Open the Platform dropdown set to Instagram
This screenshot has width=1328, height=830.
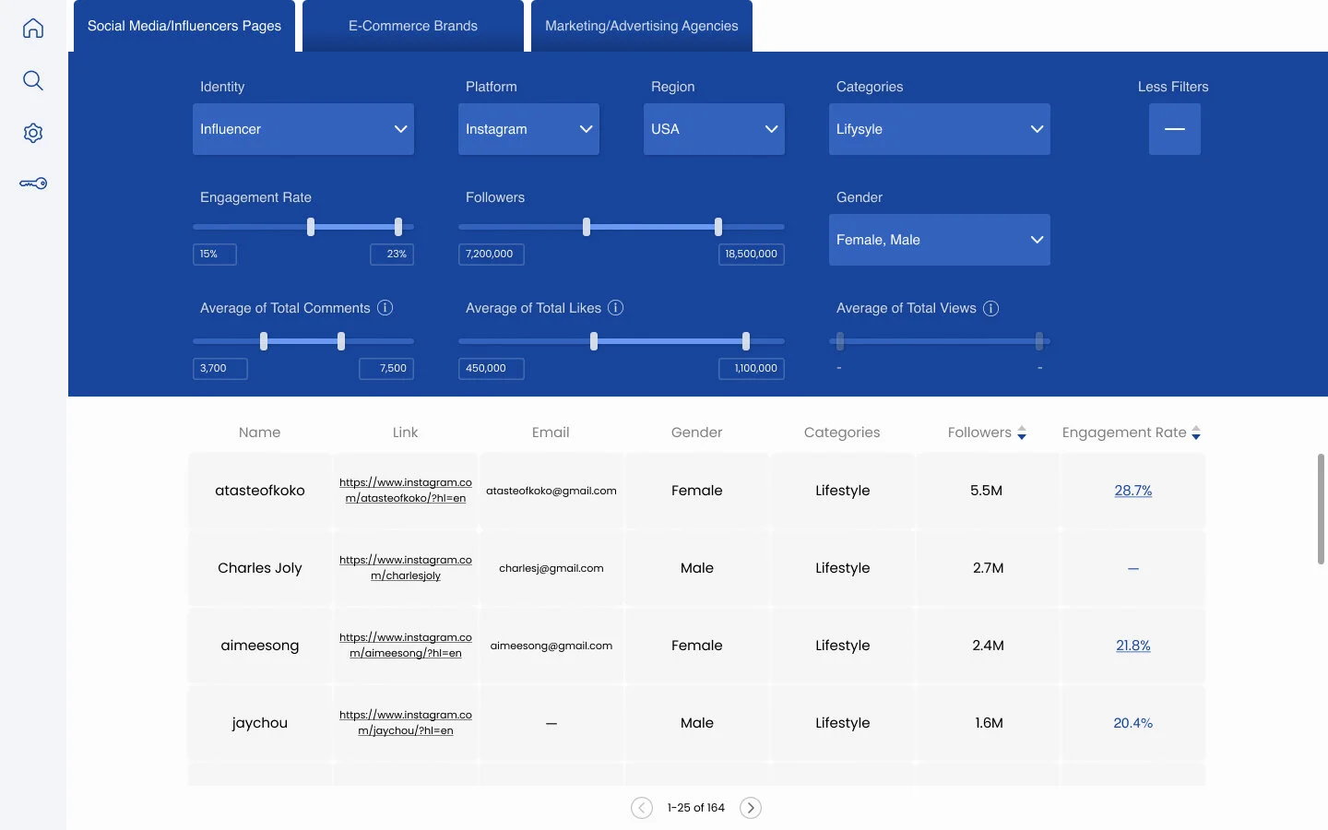tap(529, 129)
